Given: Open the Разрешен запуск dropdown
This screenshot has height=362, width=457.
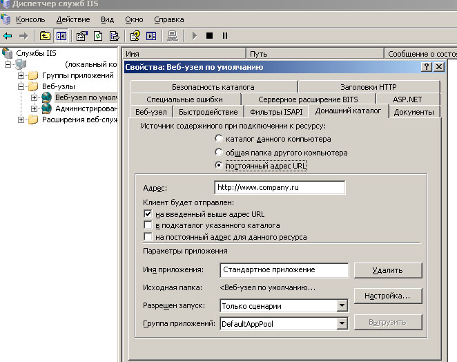Looking at the screenshot, I should [342, 306].
